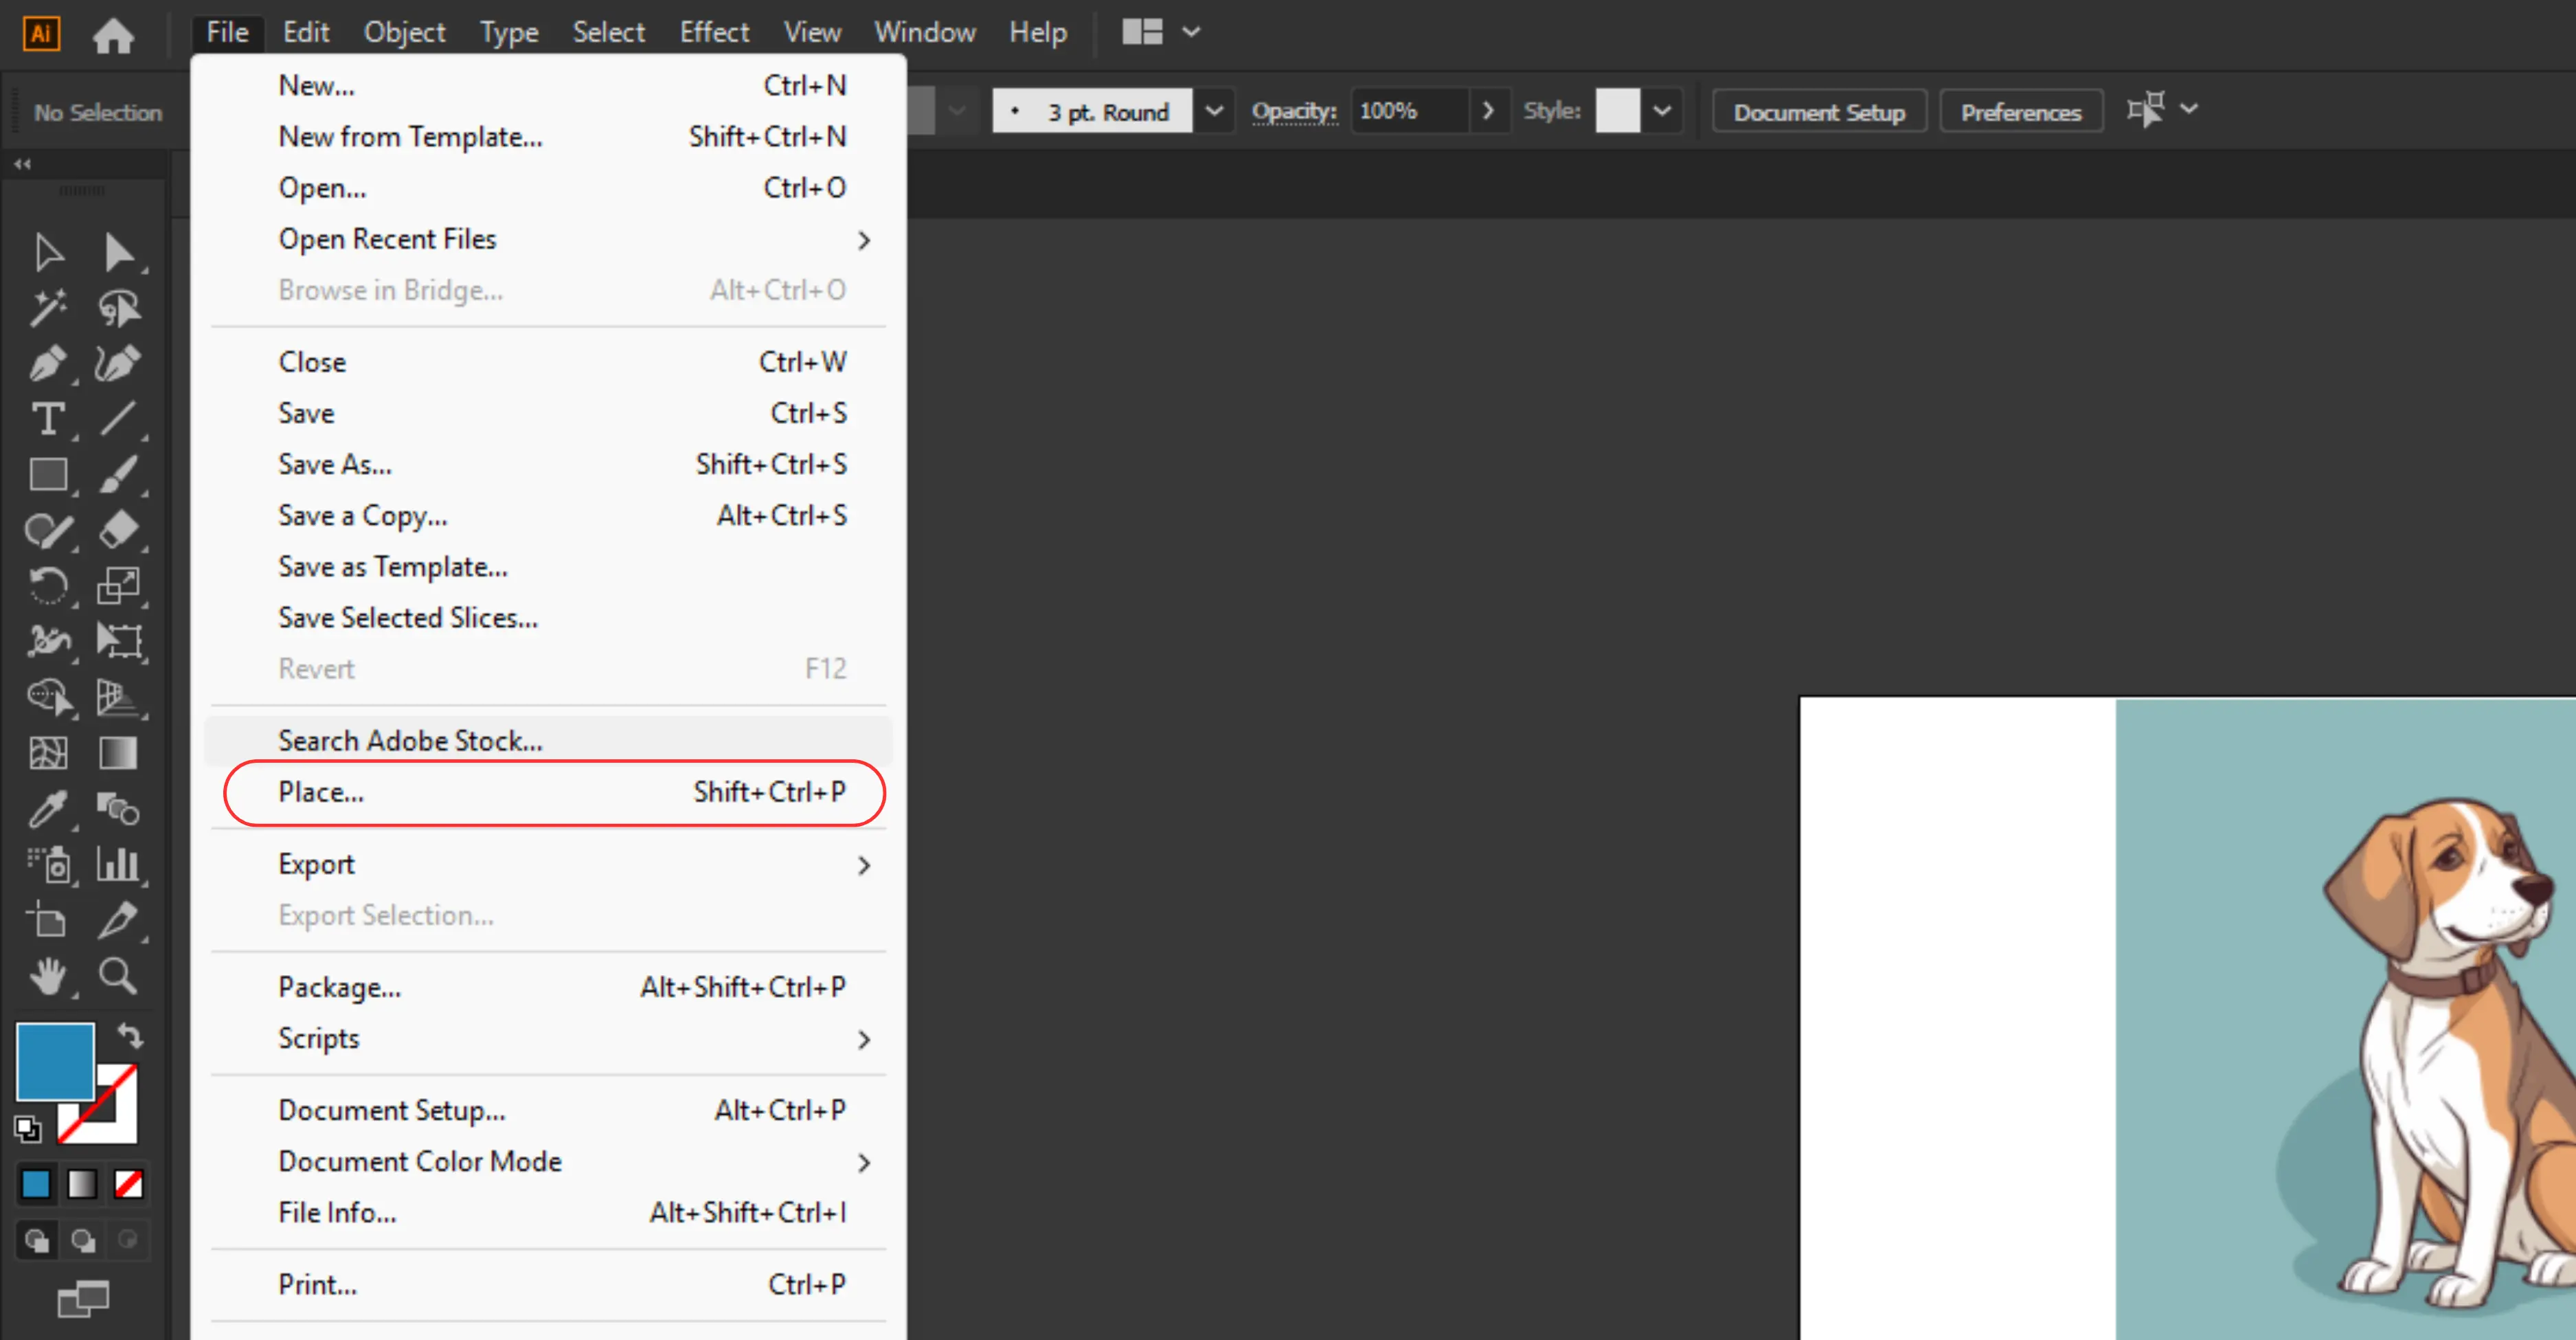Choose the Paintbrush tool

tap(118, 475)
